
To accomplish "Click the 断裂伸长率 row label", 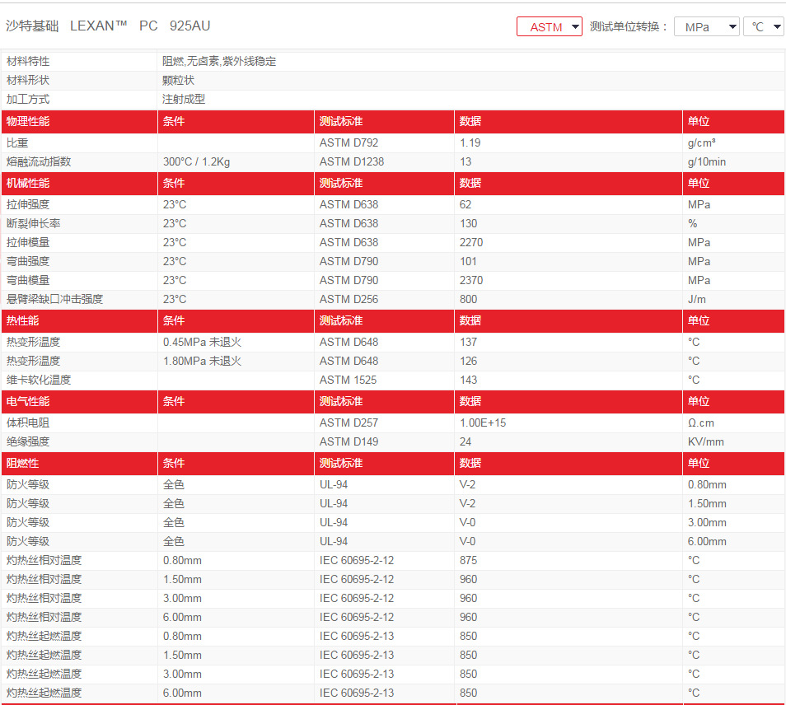I will [34, 223].
